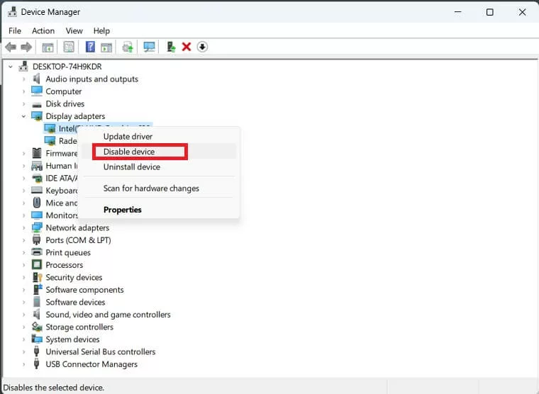This screenshot has height=394, width=539.
Task: Select the Print queues tree row
Action: [x=68, y=252]
